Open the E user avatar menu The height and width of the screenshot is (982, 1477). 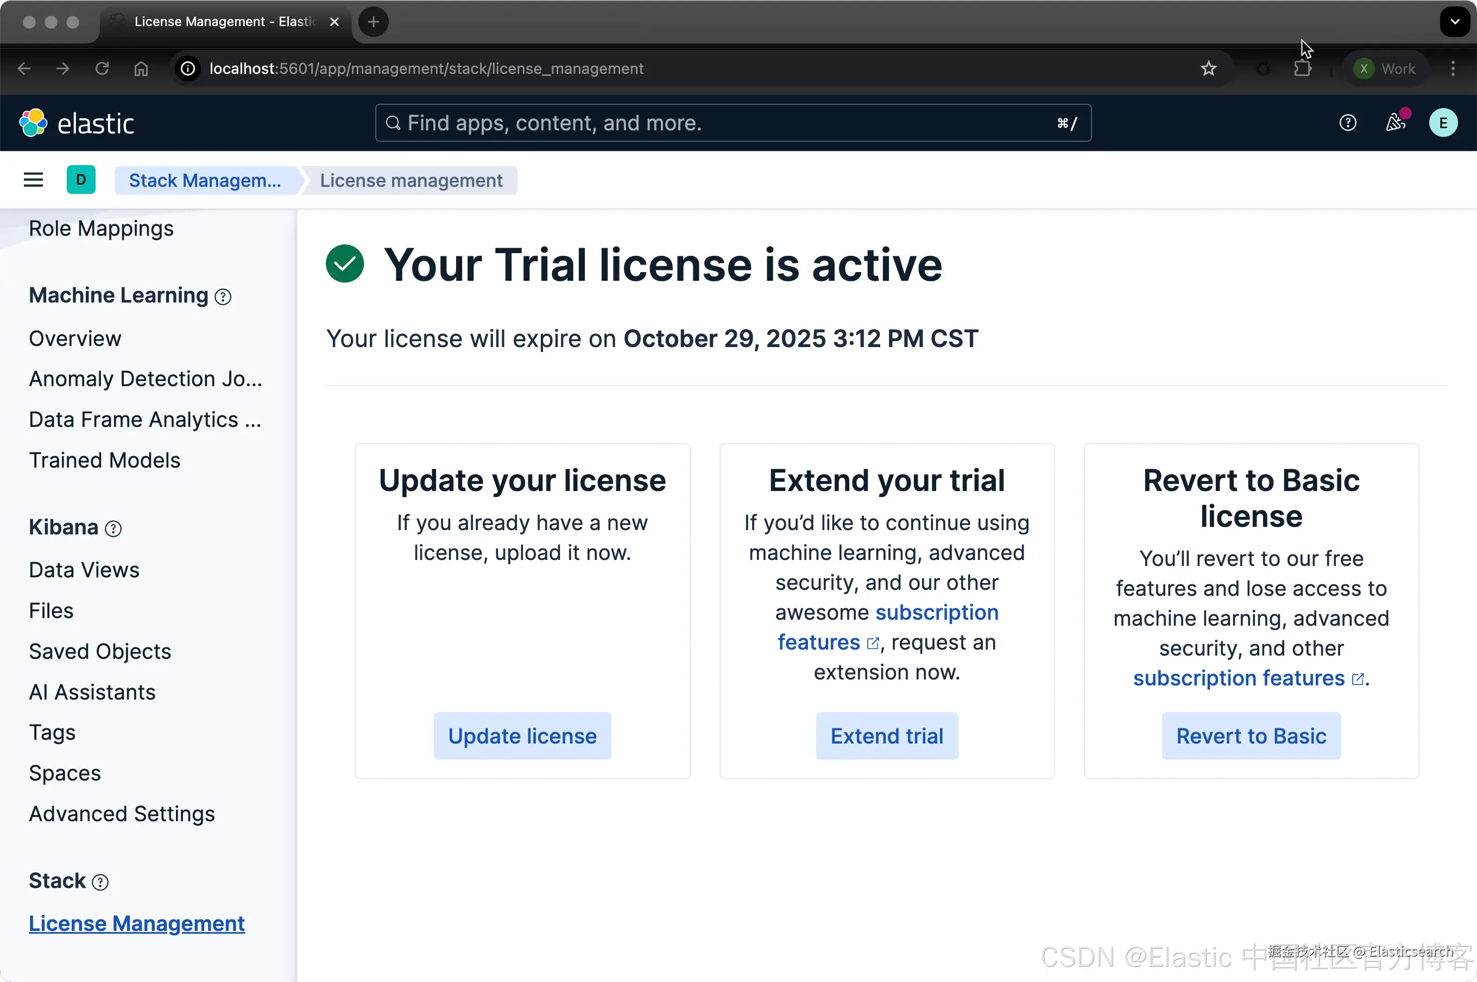tap(1443, 123)
